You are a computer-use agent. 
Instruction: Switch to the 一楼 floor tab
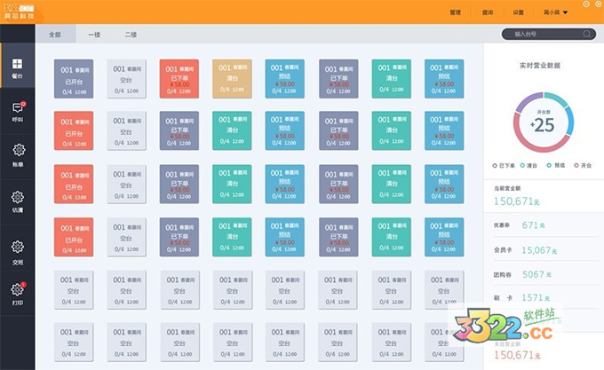(x=94, y=35)
